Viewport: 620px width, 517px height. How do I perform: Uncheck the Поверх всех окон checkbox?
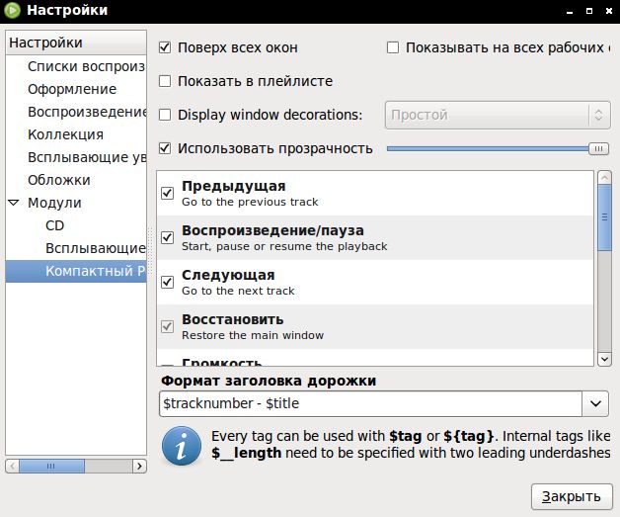click(x=165, y=47)
